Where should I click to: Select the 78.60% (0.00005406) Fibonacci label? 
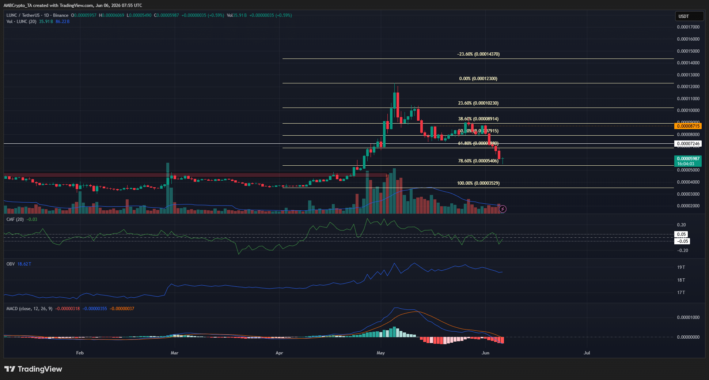click(x=478, y=161)
